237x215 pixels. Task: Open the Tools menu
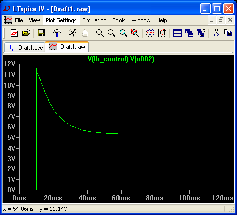pyautogui.click(x=119, y=20)
